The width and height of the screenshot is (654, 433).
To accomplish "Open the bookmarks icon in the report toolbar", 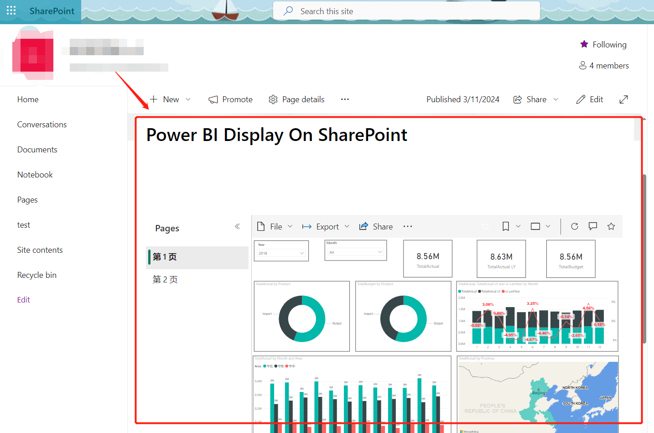I will click(x=505, y=226).
